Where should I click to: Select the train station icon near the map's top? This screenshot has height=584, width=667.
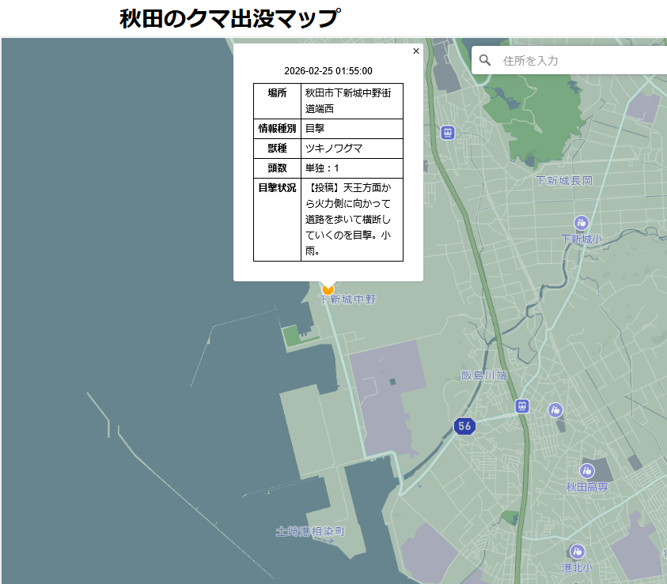pyautogui.click(x=448, y=133)
